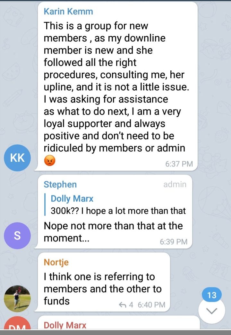Tap the reply arrow icon on Nortje's message
Image resolution: width=231 pixels, height=335 pixels.
(x=123, y=305)
